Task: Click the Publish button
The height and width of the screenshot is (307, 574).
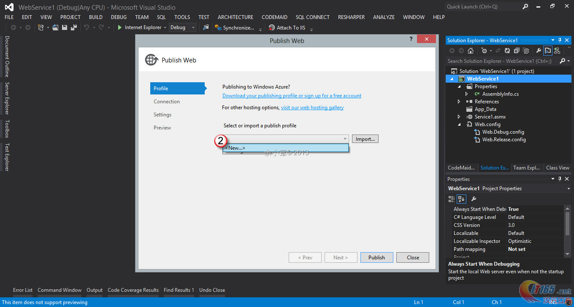Action: click(x=376, y=257)
